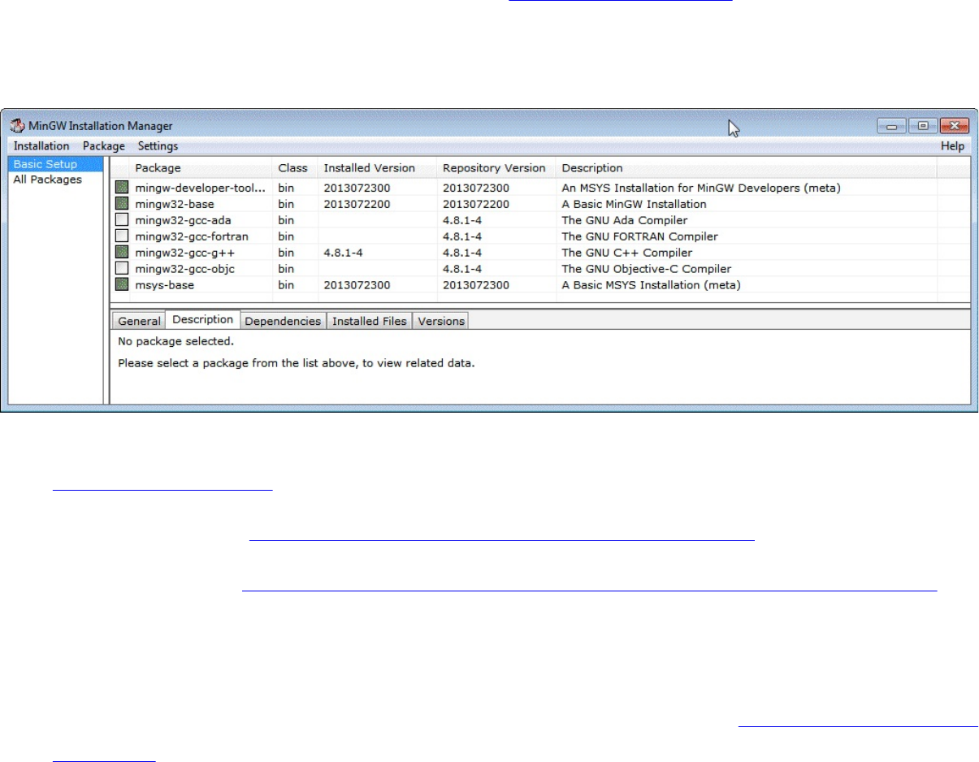Switch to the Versions tab
The image size is (979, 762).
(441, 321)
